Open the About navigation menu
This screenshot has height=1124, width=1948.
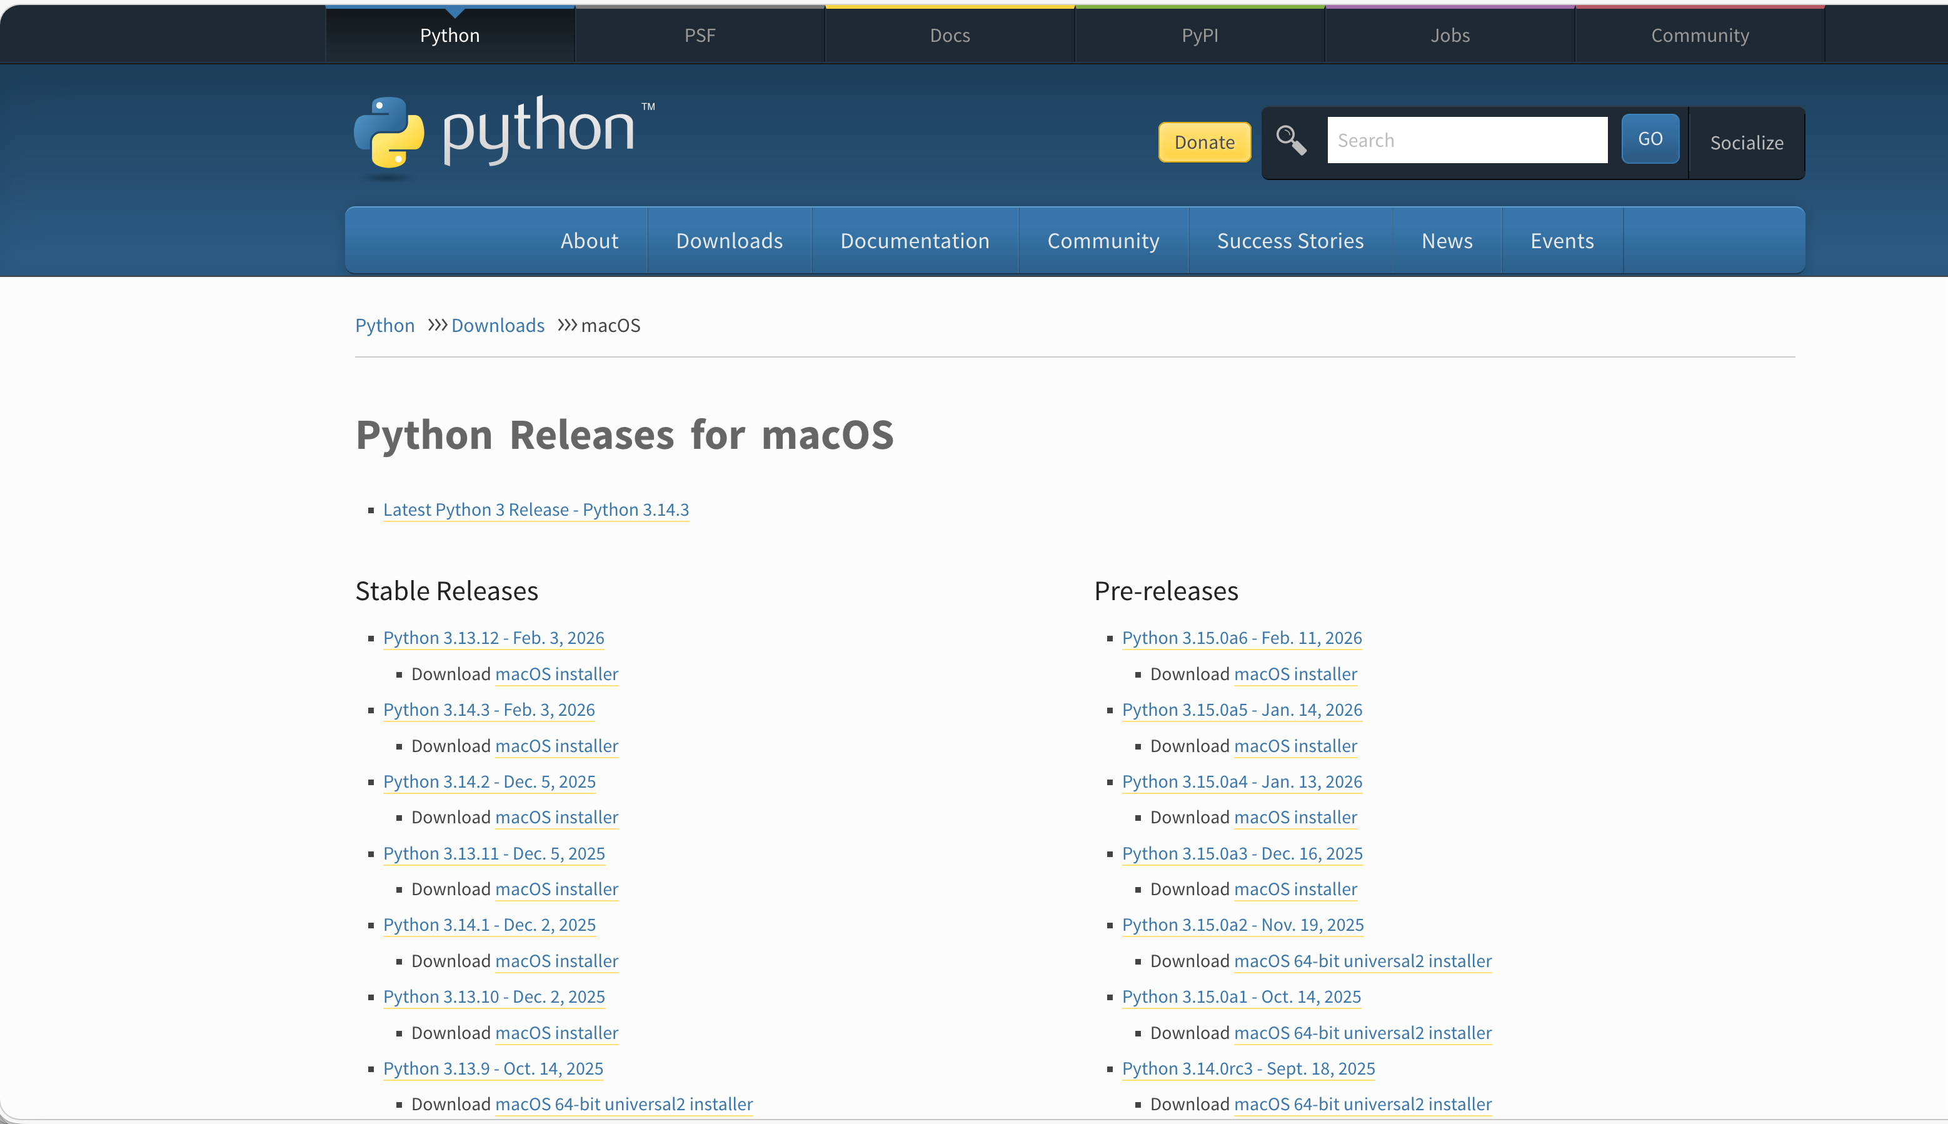(589, 241)
